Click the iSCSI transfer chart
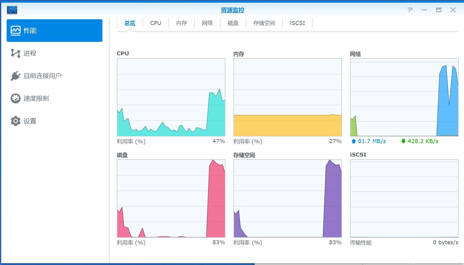464x265 pixels. [404, 198]
